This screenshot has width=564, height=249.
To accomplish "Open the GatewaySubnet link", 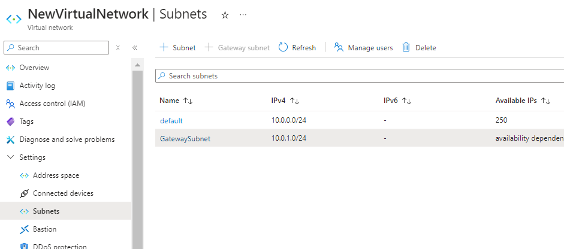I will (x=185, y=139).
